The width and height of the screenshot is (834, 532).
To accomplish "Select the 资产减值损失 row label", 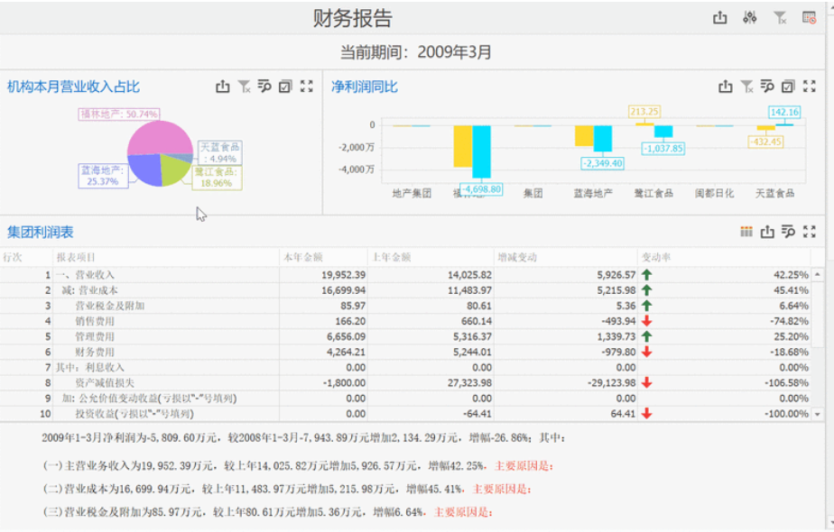I will 105,382.
